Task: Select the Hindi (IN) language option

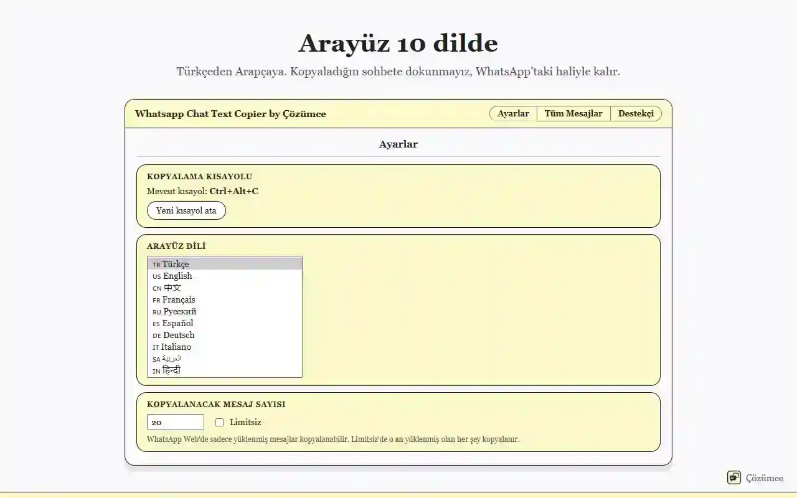Action: [x=225, y=370]
